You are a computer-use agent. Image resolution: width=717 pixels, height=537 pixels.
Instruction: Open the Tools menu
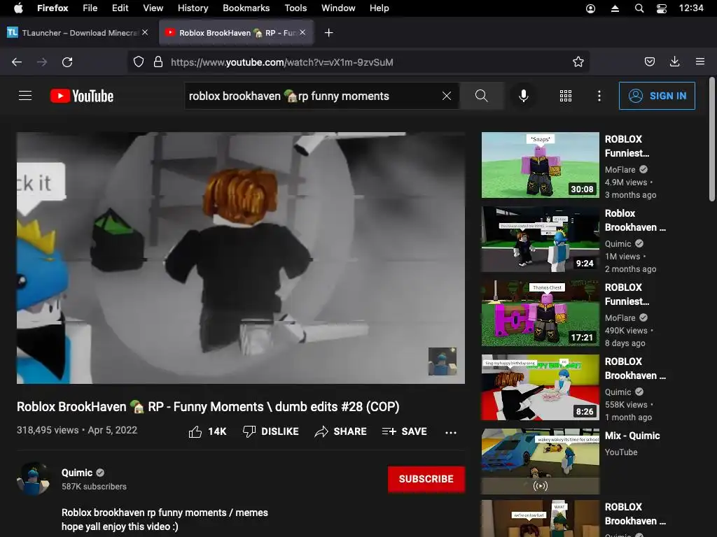point(295,8)
